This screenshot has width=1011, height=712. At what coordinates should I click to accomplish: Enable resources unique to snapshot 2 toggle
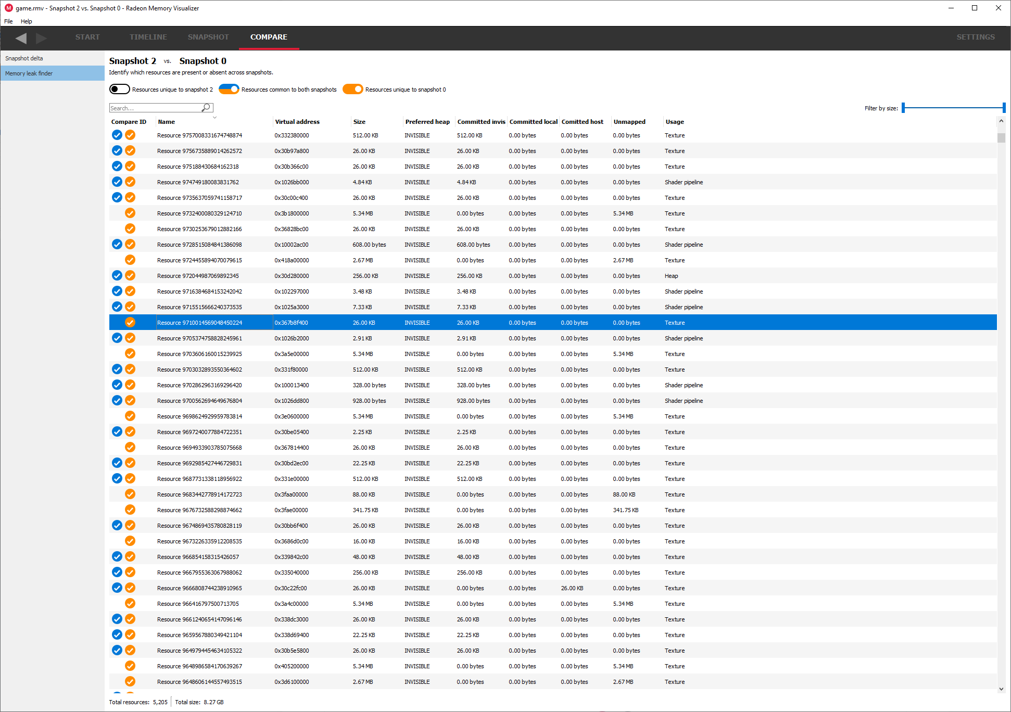point(120,90)
